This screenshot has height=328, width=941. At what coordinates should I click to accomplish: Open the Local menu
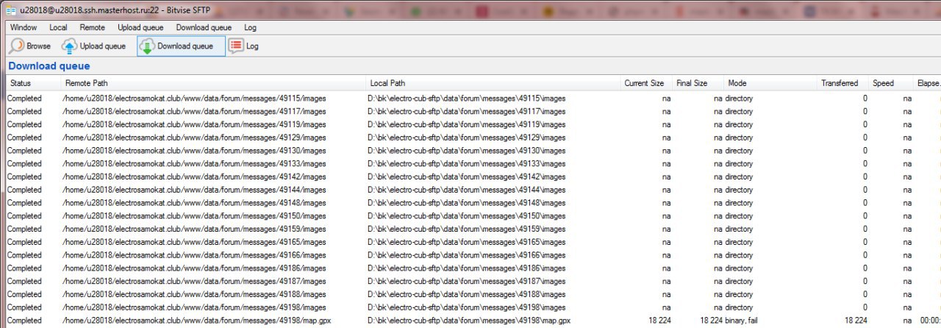click(58, 27)
